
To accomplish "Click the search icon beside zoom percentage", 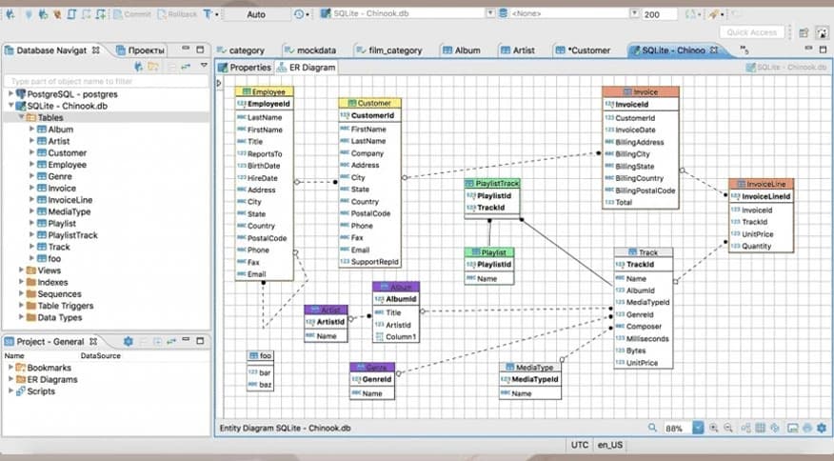I will (652, 429).
